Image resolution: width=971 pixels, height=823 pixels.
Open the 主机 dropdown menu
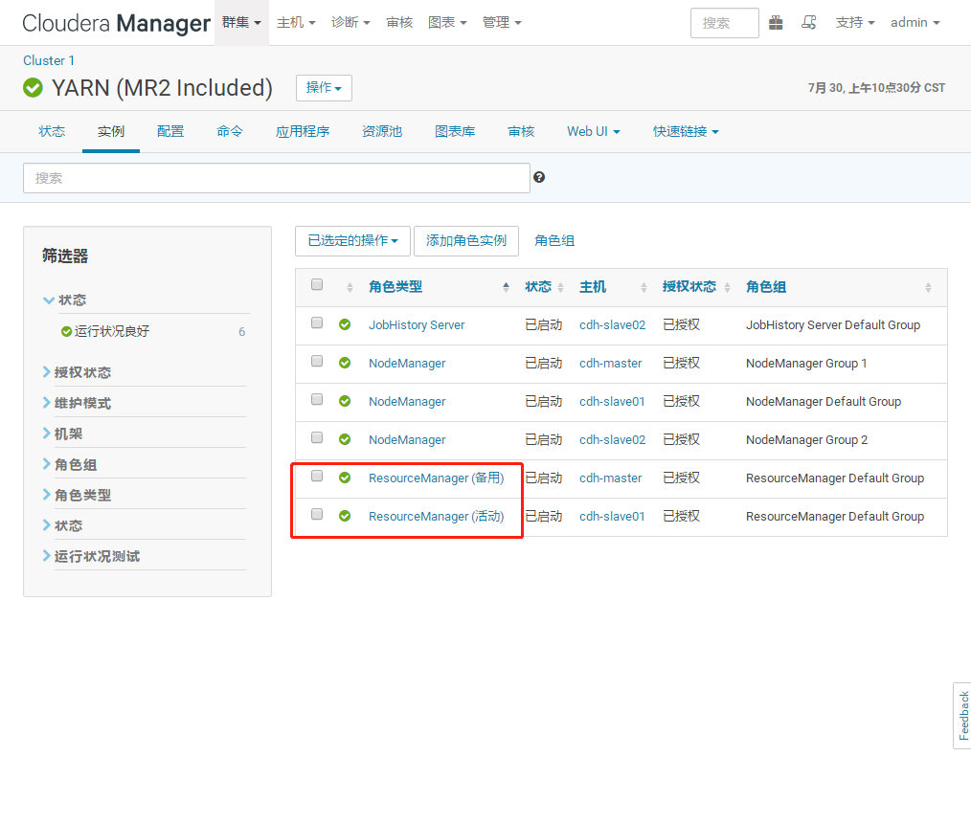(296, 23)
